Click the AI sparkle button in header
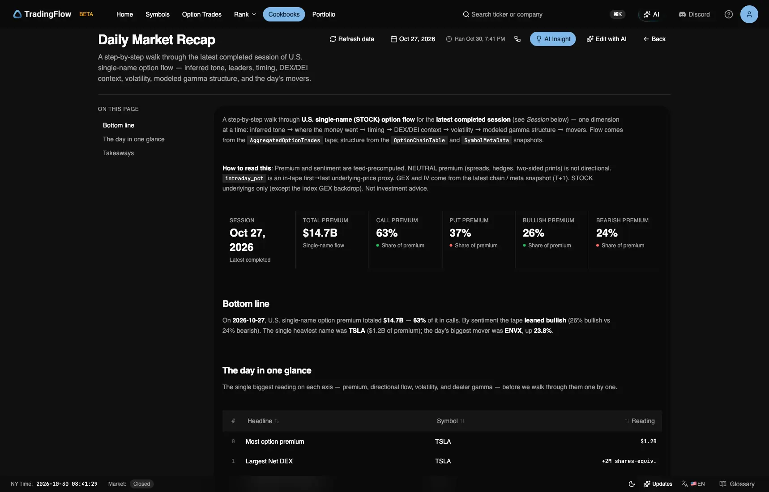The height and width of the screenshot is (492, 769). [x=651, y=14]
